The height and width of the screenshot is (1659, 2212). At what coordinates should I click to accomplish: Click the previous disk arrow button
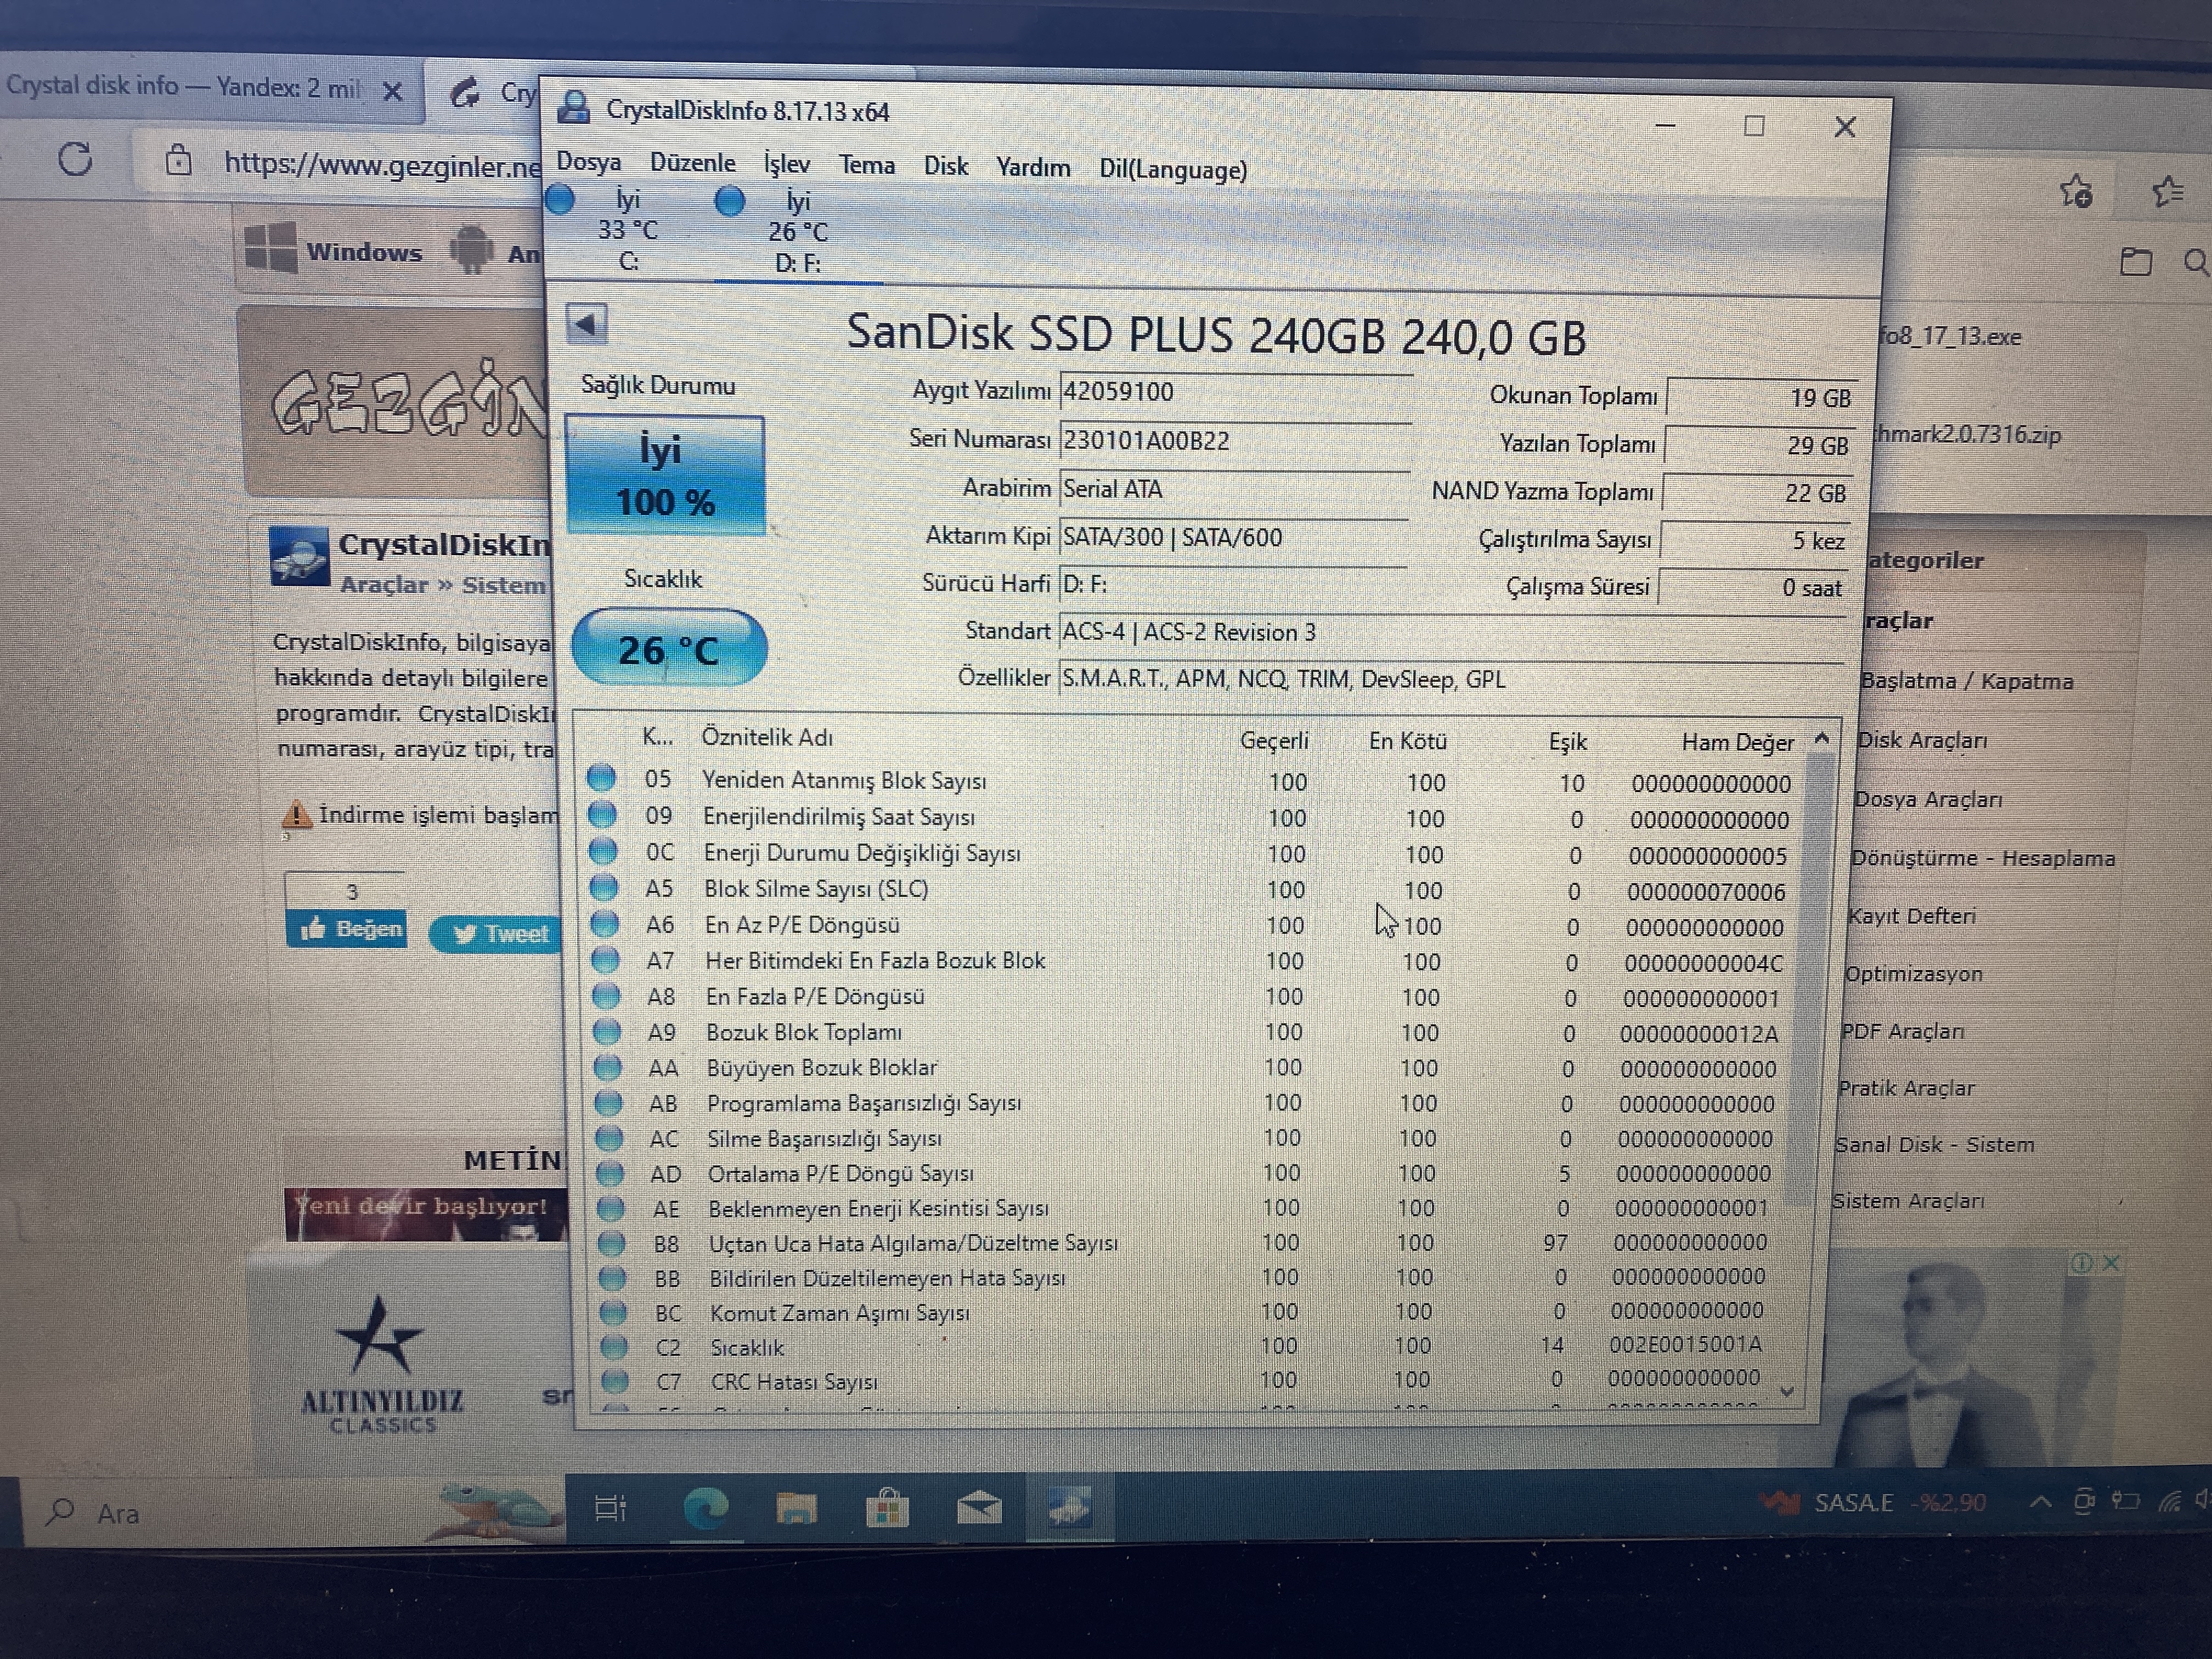point(587,324)
